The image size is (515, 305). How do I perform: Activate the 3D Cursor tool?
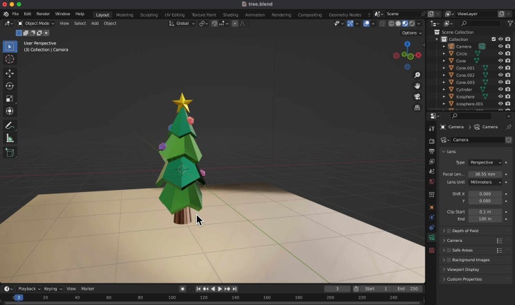10,60
